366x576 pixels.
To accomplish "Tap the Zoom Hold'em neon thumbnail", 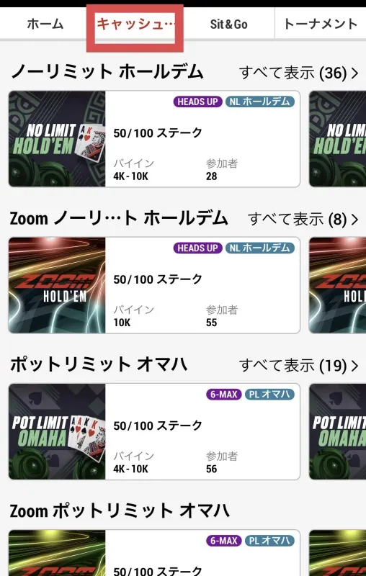I will pyautogui.click(x=57, y=285).
